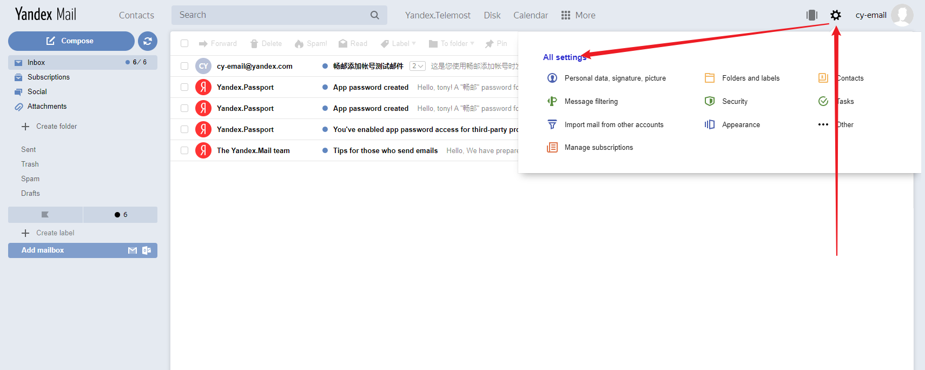Open the cy-email user avatar
Image resolution: width=925 pixels, height=370 pixels.
point(902,15)
